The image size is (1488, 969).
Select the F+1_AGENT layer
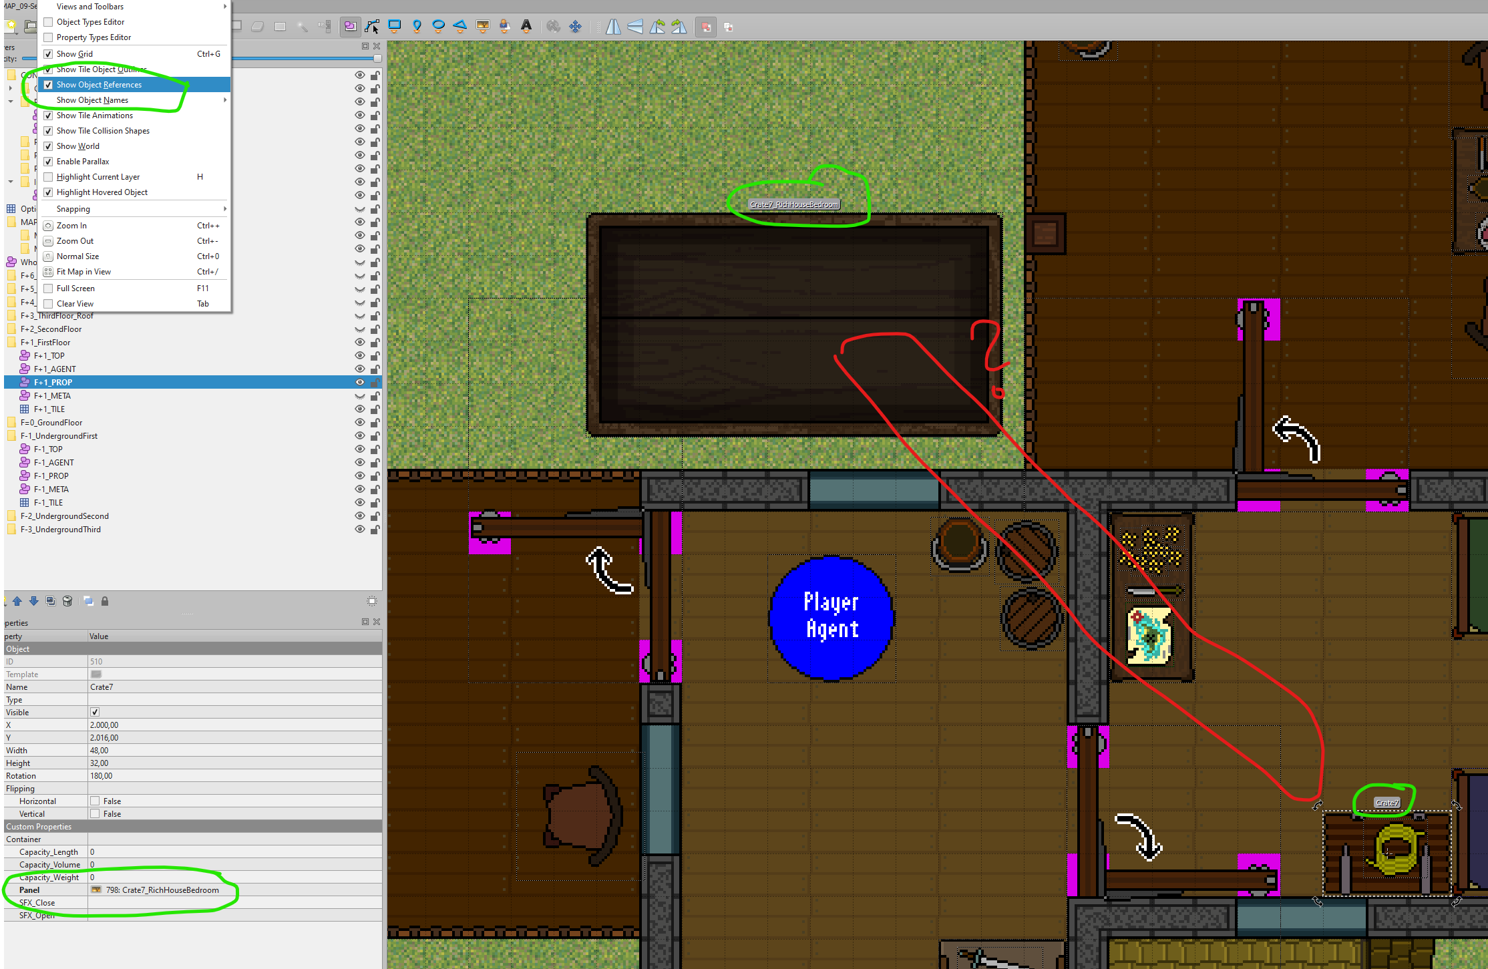(55, 369)
